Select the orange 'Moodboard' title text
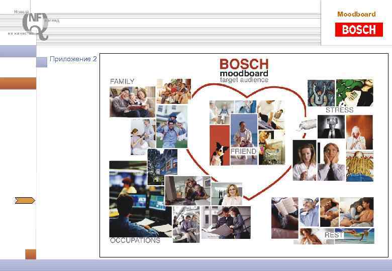Screen dimensions: 392x271 pos(356,14)
